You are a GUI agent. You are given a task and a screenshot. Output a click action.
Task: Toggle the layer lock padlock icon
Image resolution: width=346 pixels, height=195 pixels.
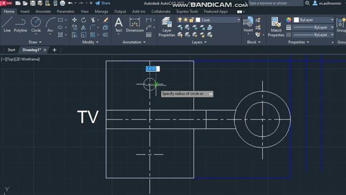192,20
